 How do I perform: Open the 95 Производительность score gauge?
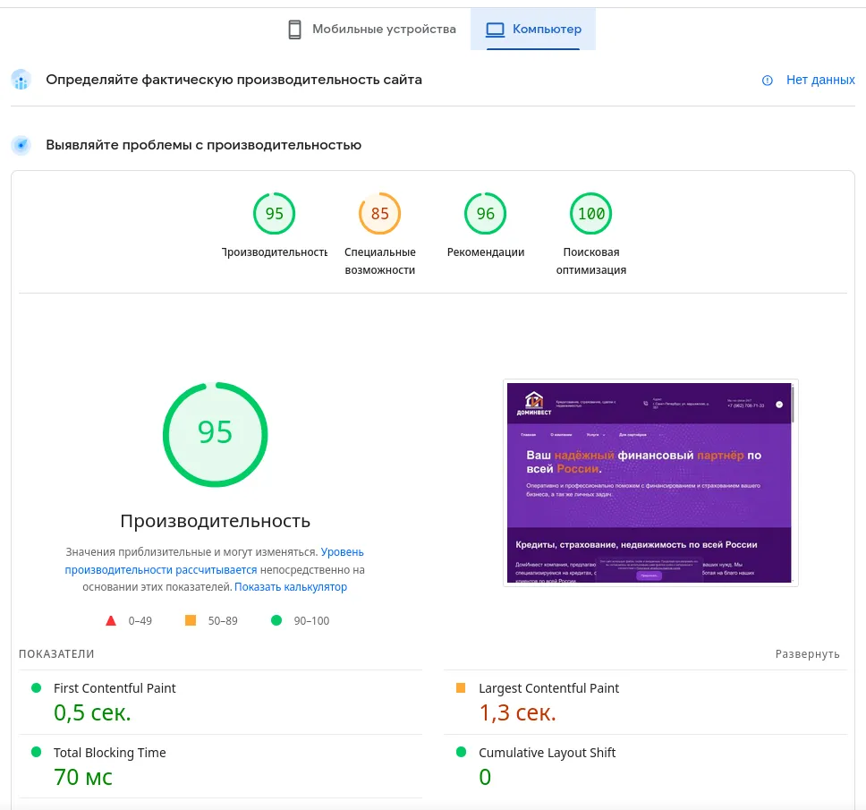pyautogui.click(x=274, y=214)
